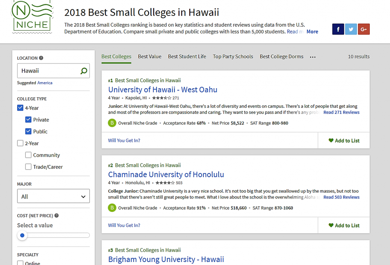Screen dimensions: 390x265
Task: Click the location search magnifier icon
Action: coord(84,71)
